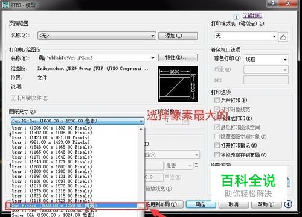Toggle the 最后打印图纸空间 checkbox

pos(217,127)
